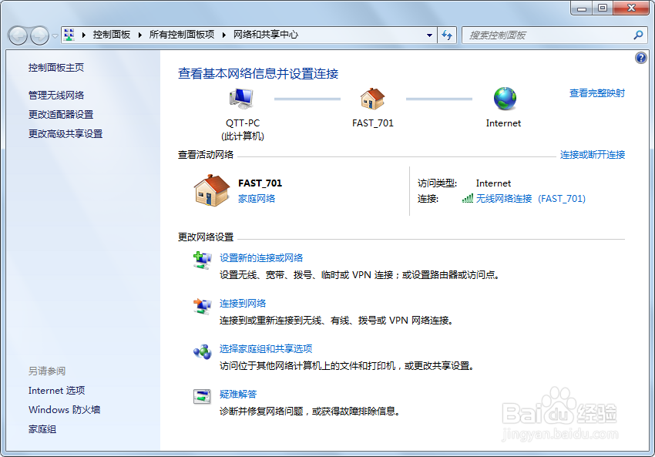Click the QTT-PC computer icon in network map
This screenshot has height=457, width=655.
tap(241, 99)
